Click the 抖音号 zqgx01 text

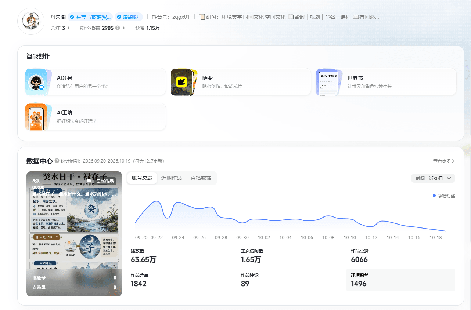click(x=171, y=17)
